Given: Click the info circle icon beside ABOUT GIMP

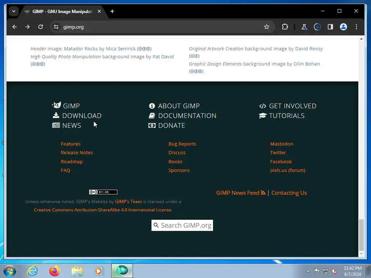Looking at the screenshot, I should pyautogui.click(x=152, y=106).
